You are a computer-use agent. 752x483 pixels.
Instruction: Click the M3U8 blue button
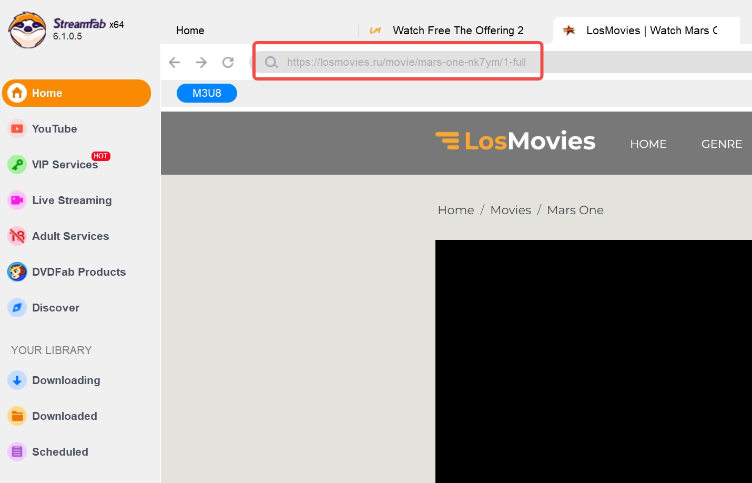tap(207, 93)
